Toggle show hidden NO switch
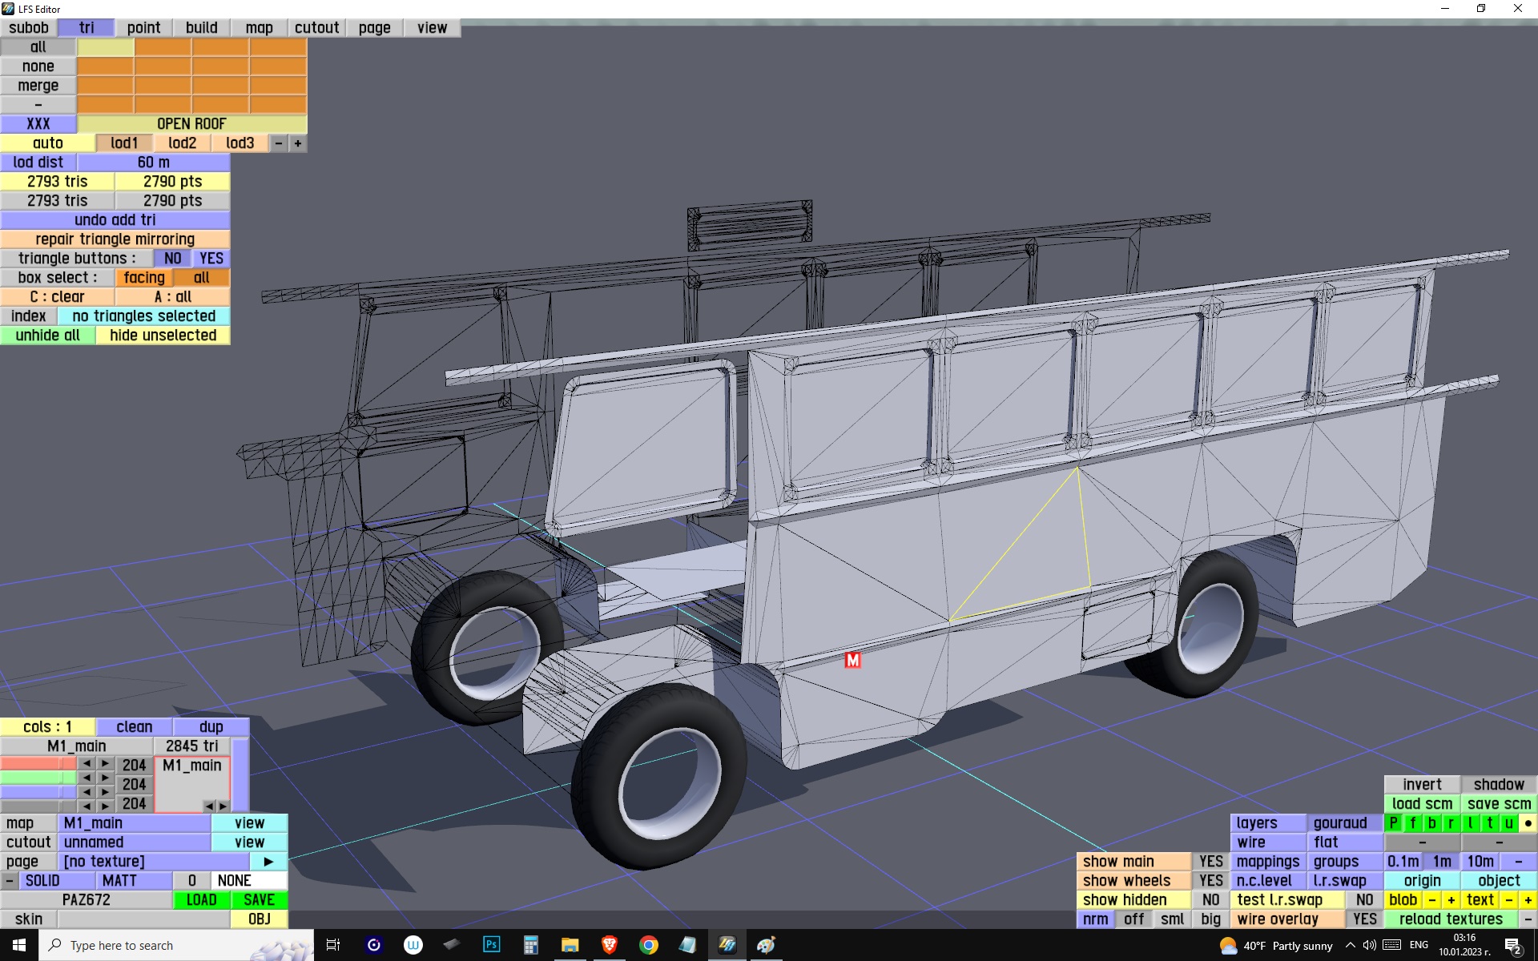This screenshot has width=1538, height=961. (x=1210, y=900)
